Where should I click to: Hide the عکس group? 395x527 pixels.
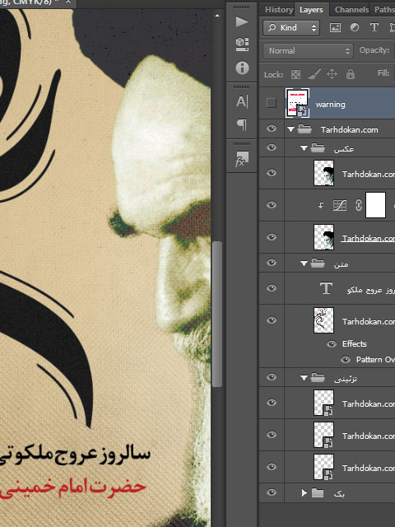[272, 147]
